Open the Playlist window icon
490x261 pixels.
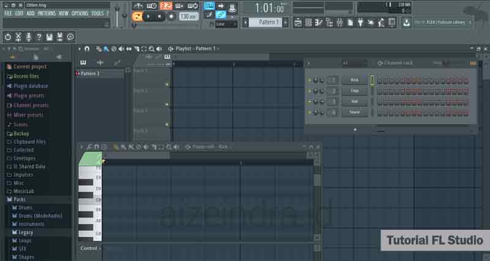tap(298, 23)
